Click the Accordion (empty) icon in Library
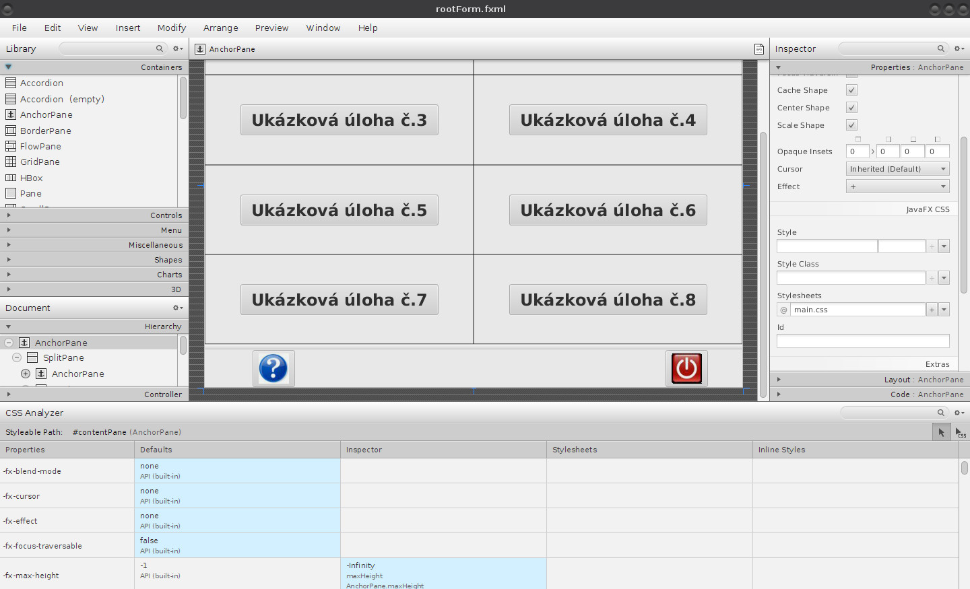This screenshot has width=970, height=589. pos(11,99)
